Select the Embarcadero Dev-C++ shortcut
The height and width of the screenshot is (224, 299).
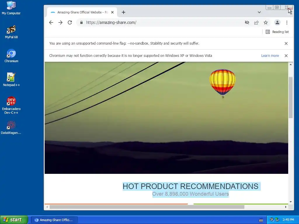click(11, 105)
